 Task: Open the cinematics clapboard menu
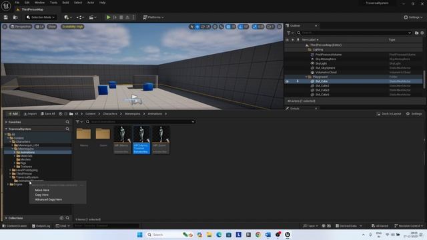[93, 17]
